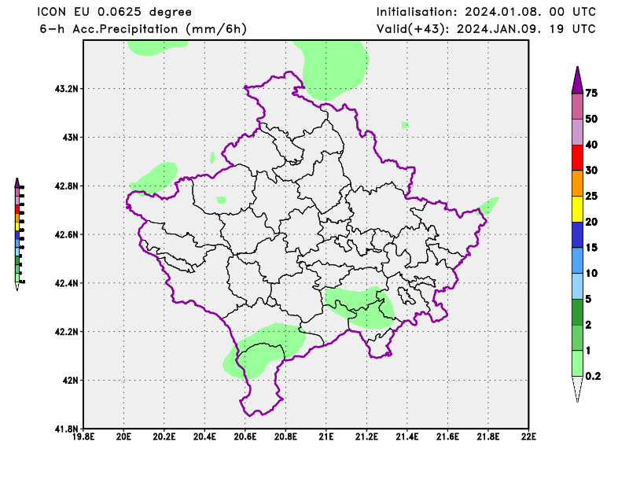The width and height of the screenshot is (629, 486).
Task: Select the medium blue 10–15 legend swatch
Action: pyautogui.click(x=577, y=260)
